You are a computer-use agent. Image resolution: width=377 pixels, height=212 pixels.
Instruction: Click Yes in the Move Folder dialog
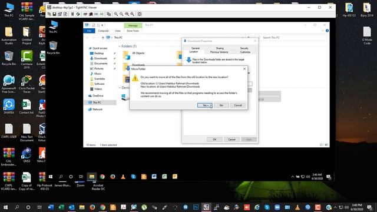point(205,105)
